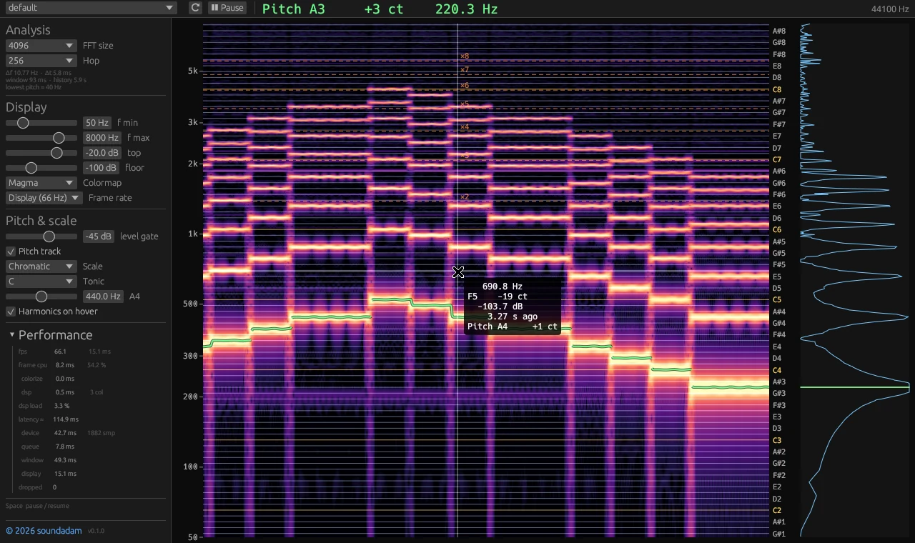Open the Magma colormap dropdown
Viewport: 915px width, 543px height.
pyautogui.click(x=41, y=183)
